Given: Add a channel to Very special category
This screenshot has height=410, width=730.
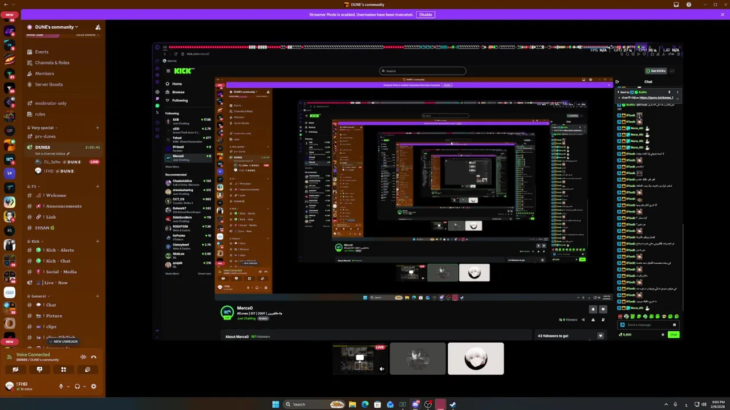Looking at the screenshot, I should click(98, 128).
